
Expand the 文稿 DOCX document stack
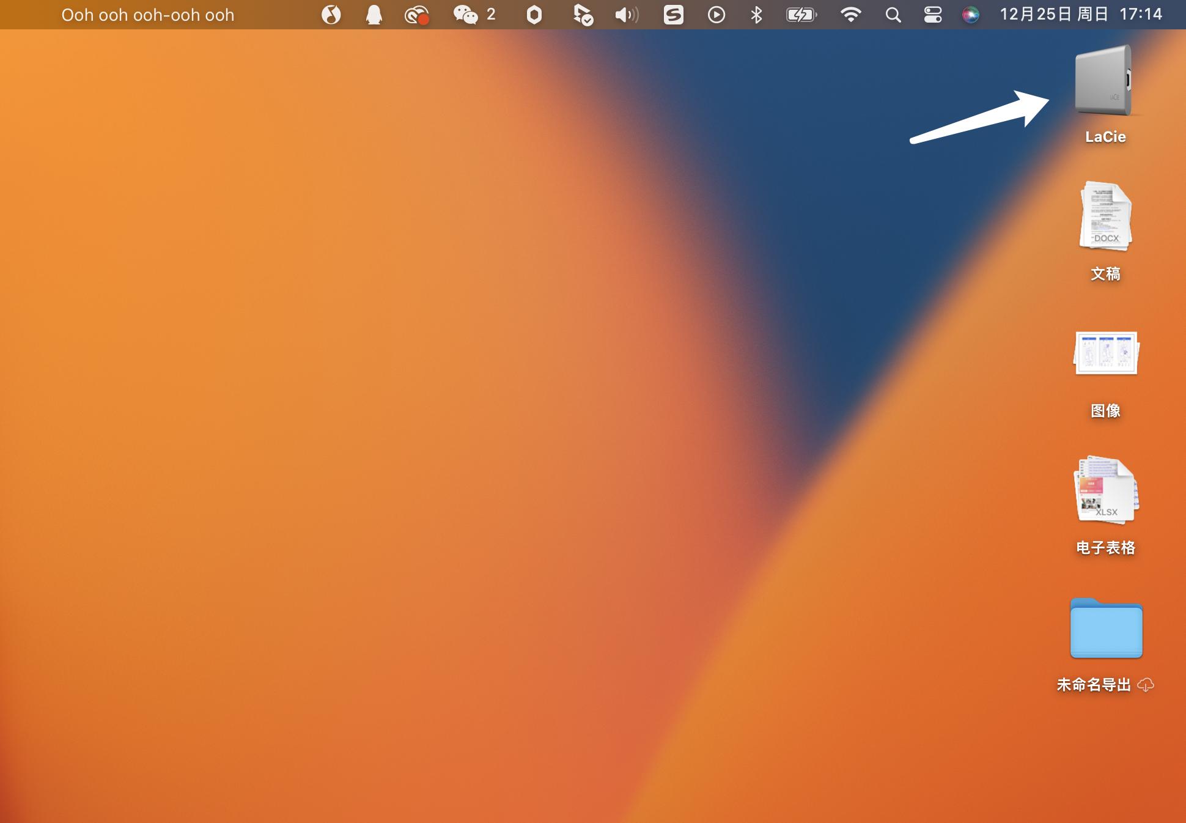click(x=1105, y=216)
